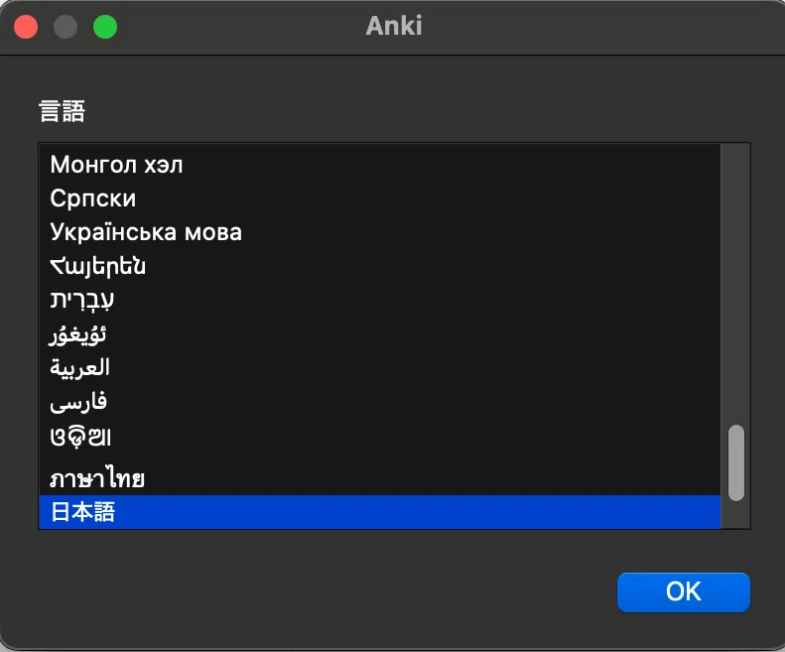Click scrollbar track below the thumb
The height and width of the screenshot is (652, 785).
(736, 515)
